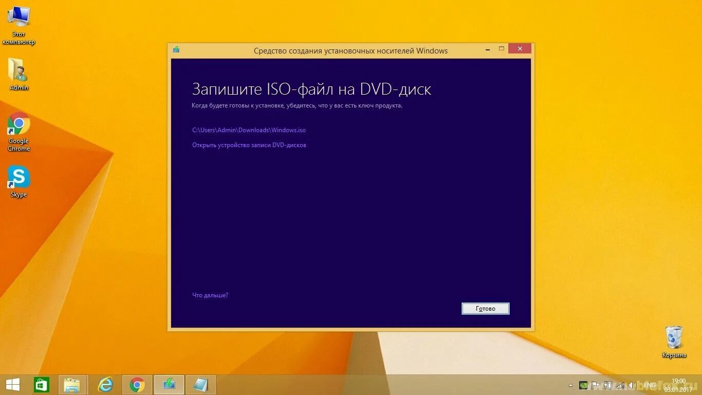The height and width of the screenshot is (395, 702).
Task: Launch Internet Explorer from taskbar
Action: click(x=105, y=385)
